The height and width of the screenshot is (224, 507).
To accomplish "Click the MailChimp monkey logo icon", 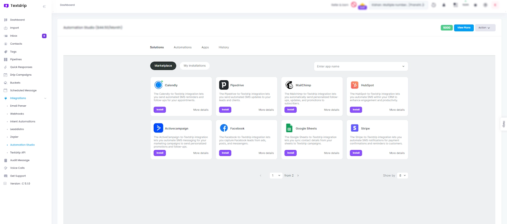I will pyautogui.click(x=289, y=85).
